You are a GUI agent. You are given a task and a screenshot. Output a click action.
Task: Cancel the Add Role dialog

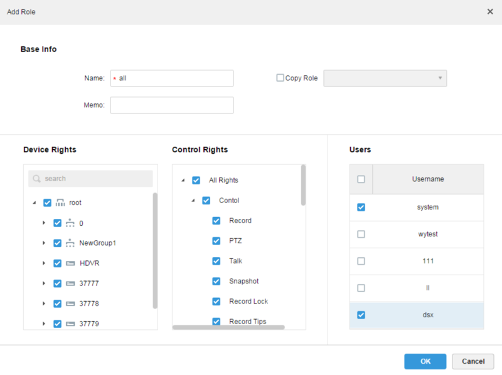tap(473, 361)
